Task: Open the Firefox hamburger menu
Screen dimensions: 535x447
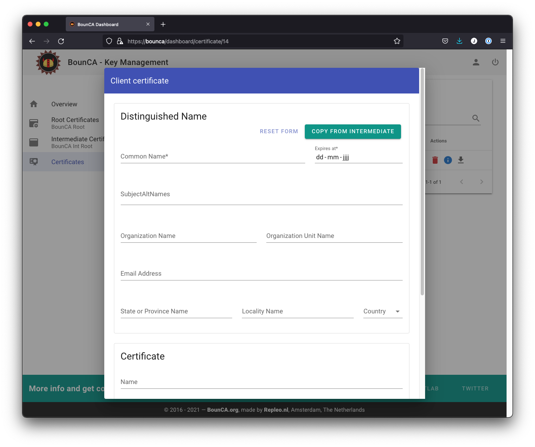Action: click(x=503, y=41)
